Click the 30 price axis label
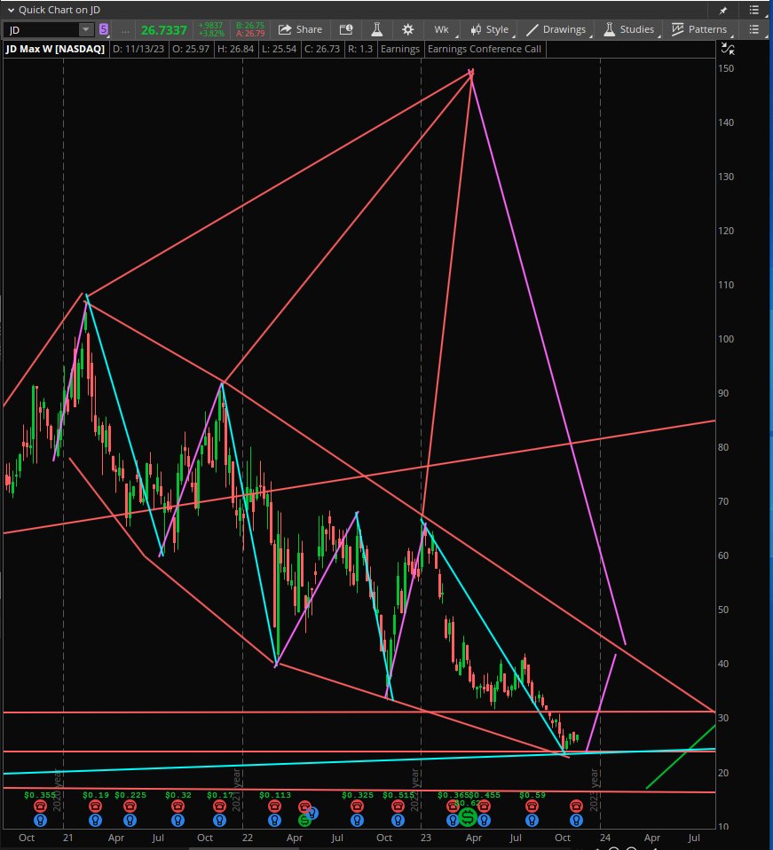The width and height of the screenshot is (773, 850). pos(723,718)
